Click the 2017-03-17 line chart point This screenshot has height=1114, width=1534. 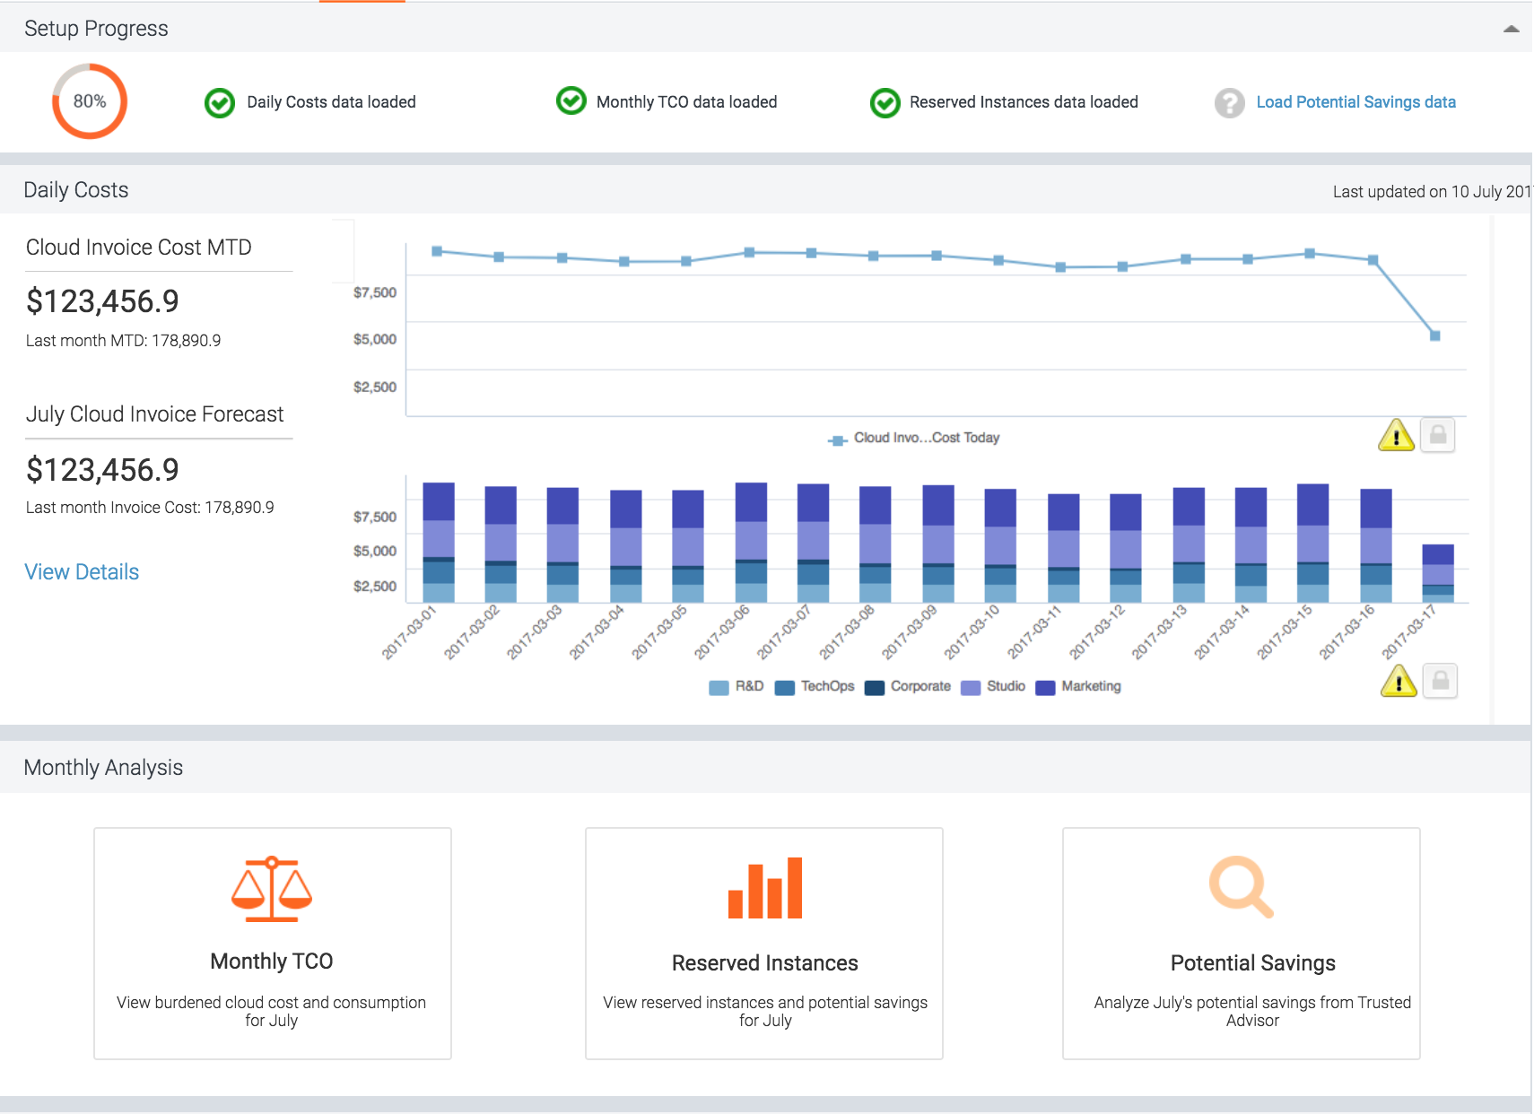tap(1435, 335)
